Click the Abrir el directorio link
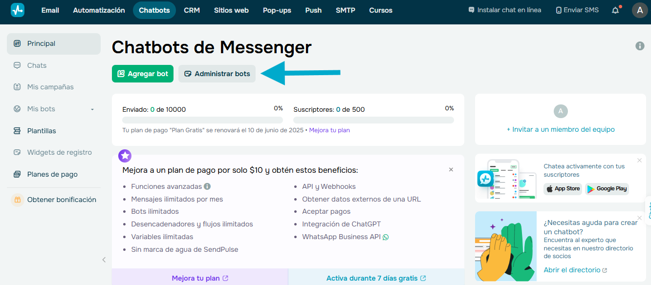651x285 pixels. click(575, 270)
